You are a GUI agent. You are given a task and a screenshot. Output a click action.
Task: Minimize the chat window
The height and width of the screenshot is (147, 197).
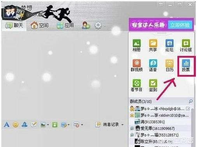170,5
